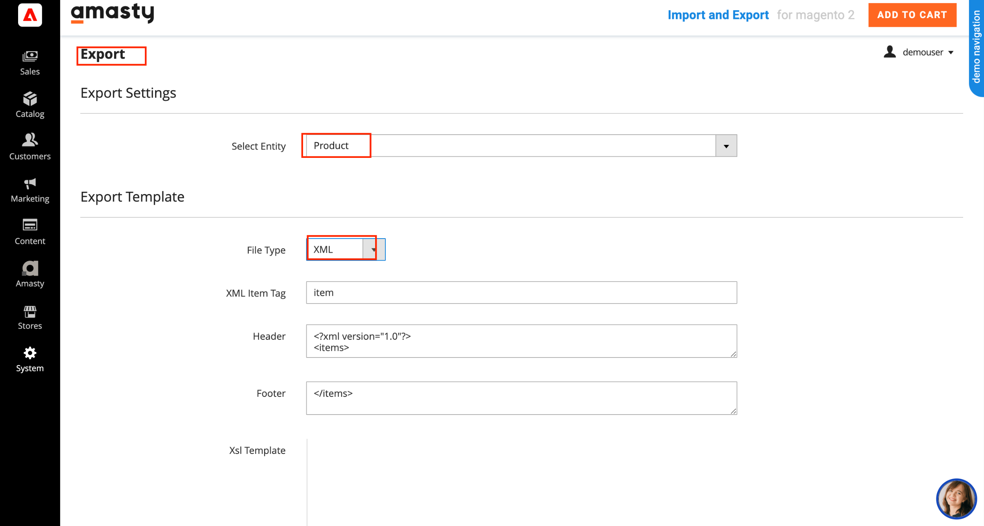This screenshot has width=984, height=526.
Task: Click inside the XML Item Tag field
Action: pos(521,292)
